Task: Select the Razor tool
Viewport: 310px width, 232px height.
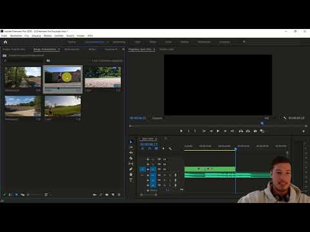Action: click(x=131, y=159)
